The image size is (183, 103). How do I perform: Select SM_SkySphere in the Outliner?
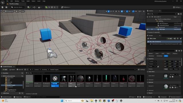[x=164, y=23]
